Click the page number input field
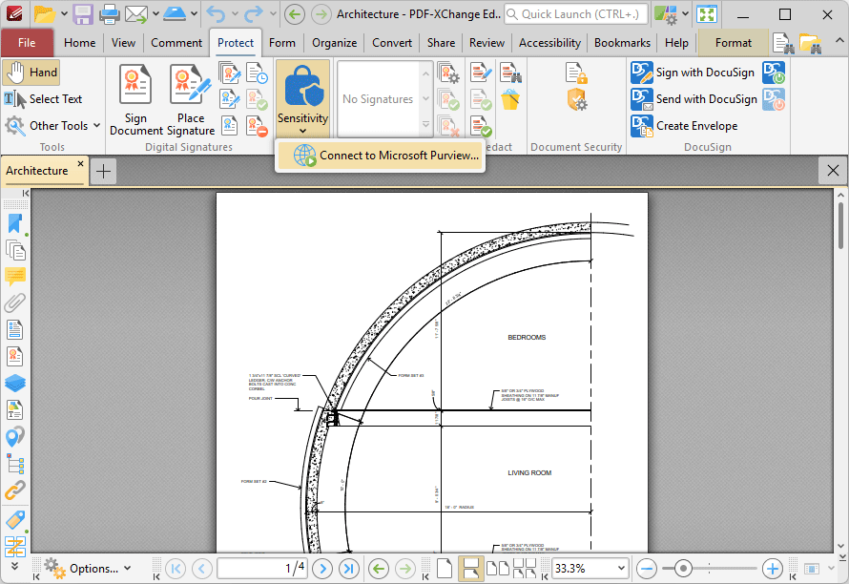Screen dimensions: 849x584 [x=262, y=569]
